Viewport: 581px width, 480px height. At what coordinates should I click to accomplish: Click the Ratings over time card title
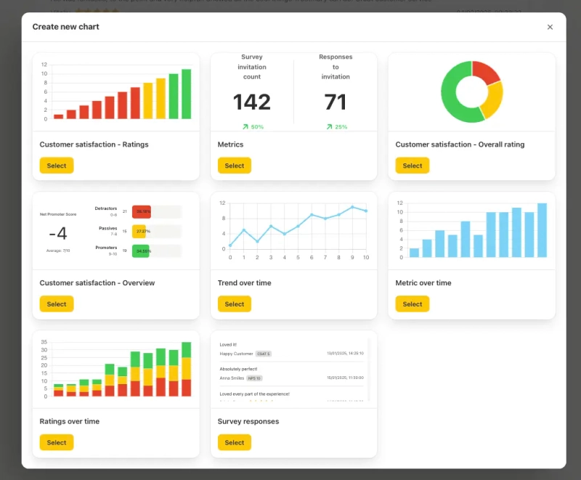pos(70,421)
